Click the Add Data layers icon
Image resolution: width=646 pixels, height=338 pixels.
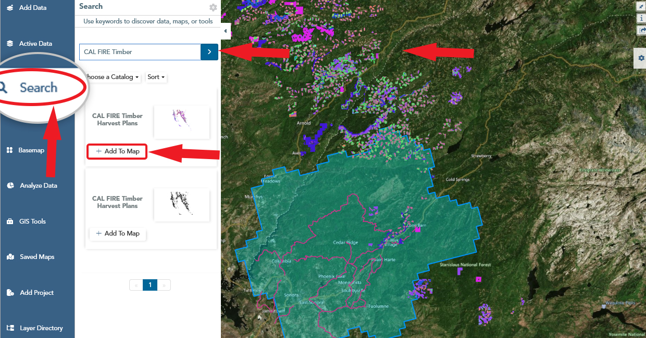pyautogui.click(x=10, y=8)
